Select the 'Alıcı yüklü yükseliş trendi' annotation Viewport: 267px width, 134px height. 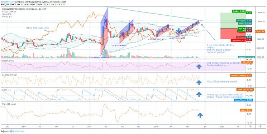point(221,82)
